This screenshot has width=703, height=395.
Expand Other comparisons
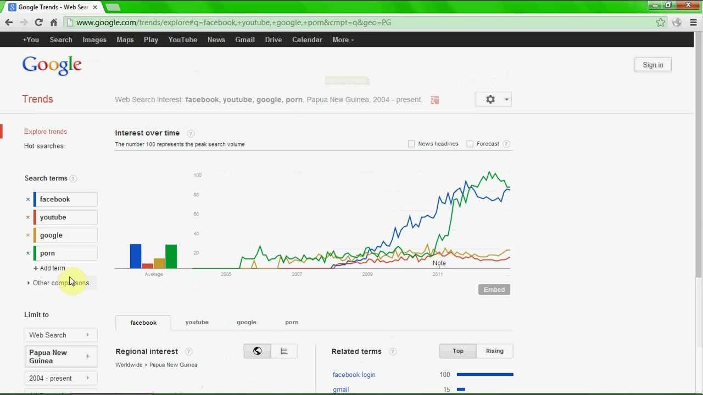[60, 283]
